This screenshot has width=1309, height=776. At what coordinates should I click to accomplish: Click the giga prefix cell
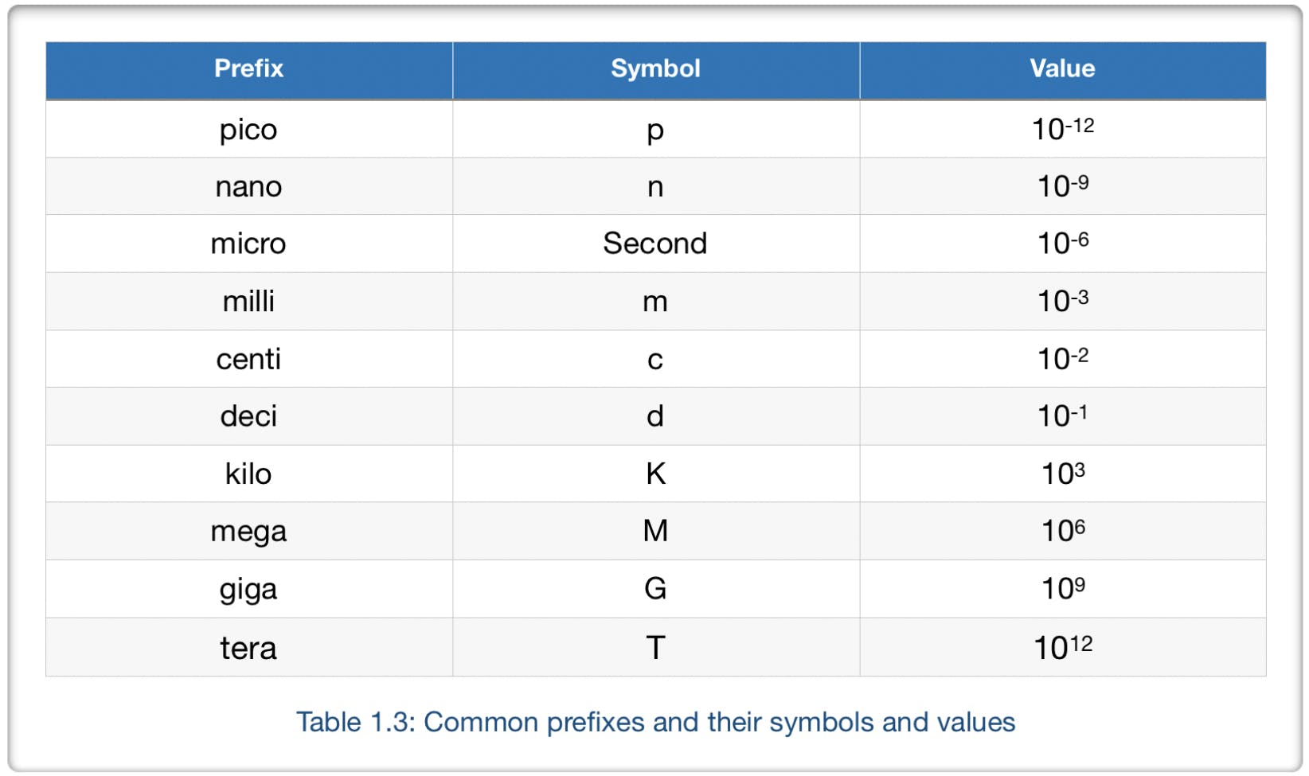tap(248, 589)
